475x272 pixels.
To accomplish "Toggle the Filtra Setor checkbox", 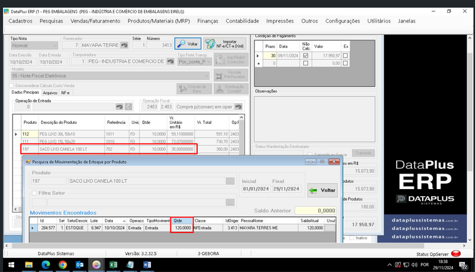I will [x=34, y=193].
